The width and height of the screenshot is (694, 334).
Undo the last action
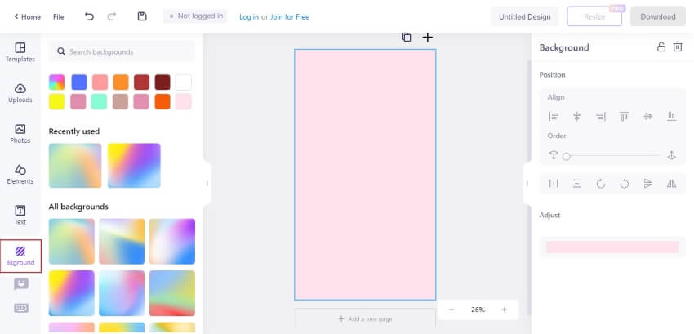coord(90,17)
